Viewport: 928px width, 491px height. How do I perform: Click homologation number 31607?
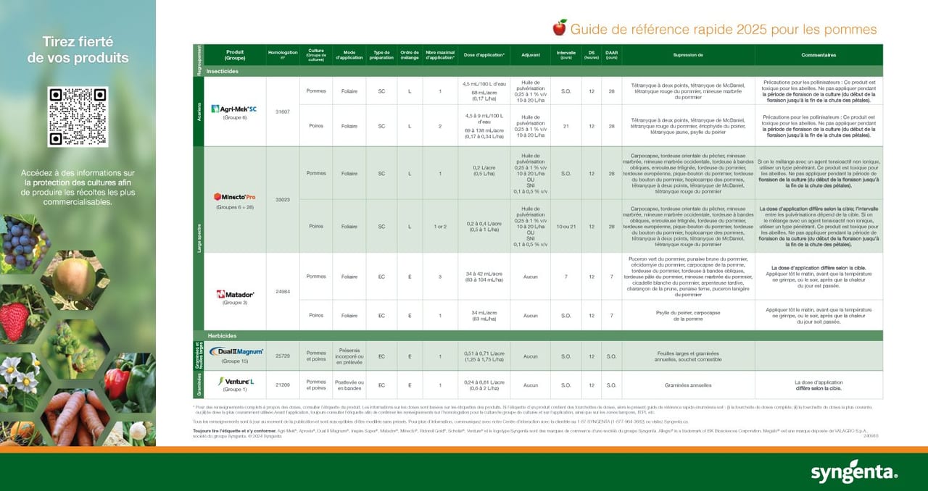coord(283,112)
